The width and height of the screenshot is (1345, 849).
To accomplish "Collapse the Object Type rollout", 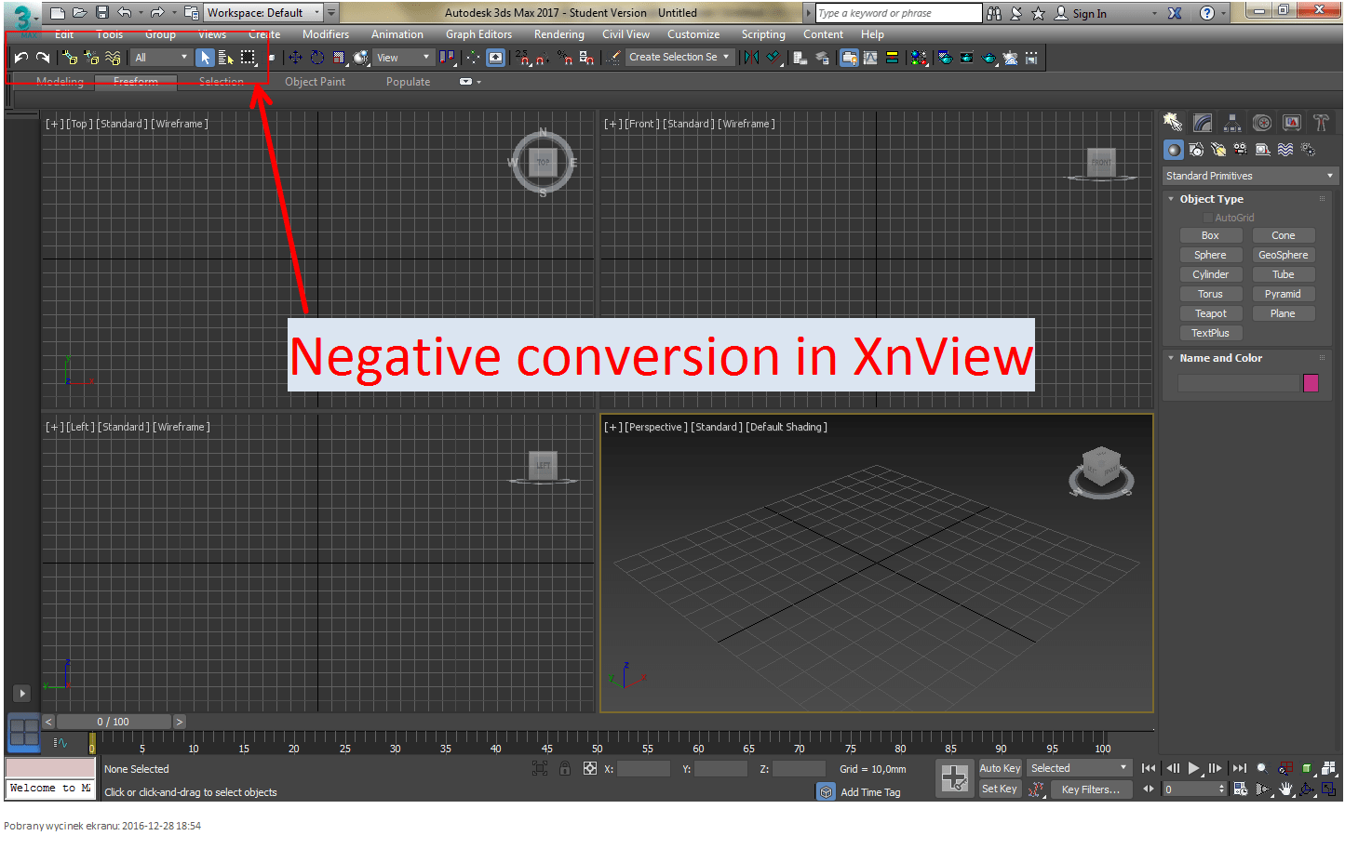I will point(1211,199).
